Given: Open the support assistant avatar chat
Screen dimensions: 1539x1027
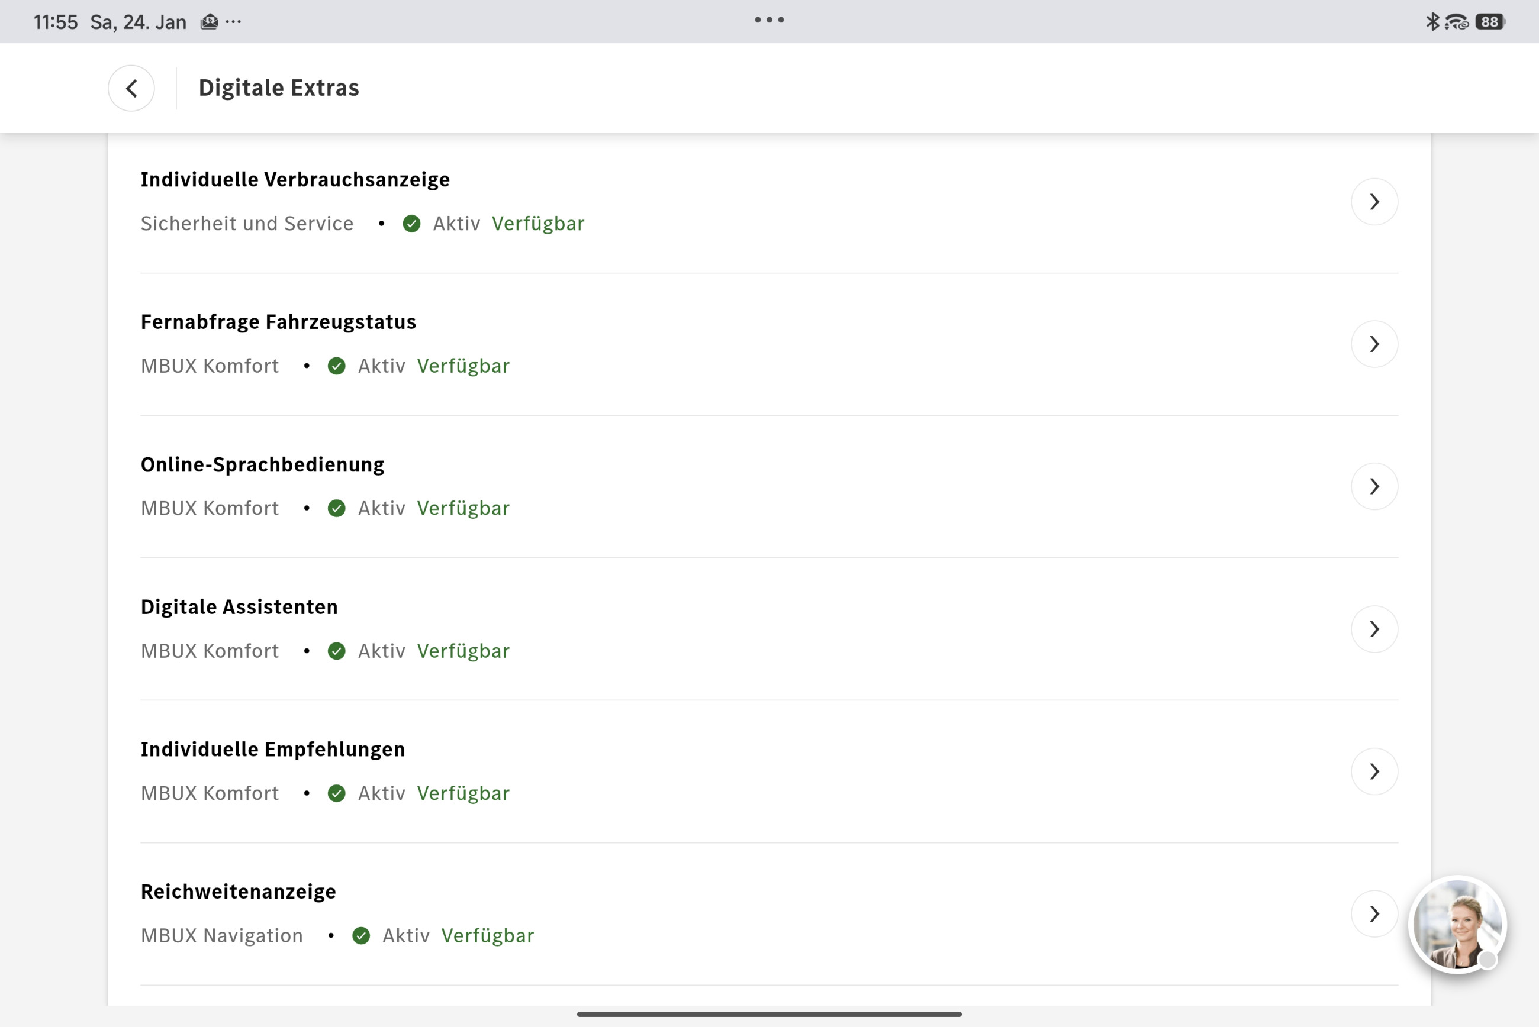Looking at the screenshot, I should [x=1457, y=924].
